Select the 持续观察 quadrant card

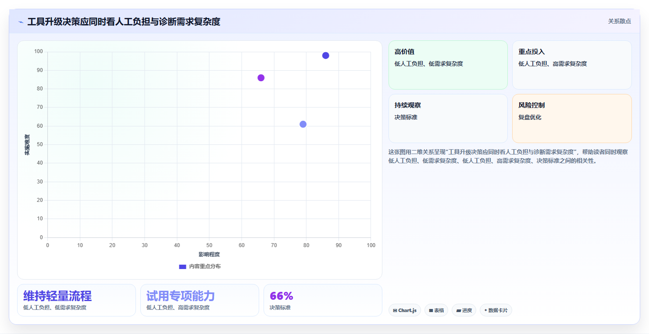[x=448, y=119]
